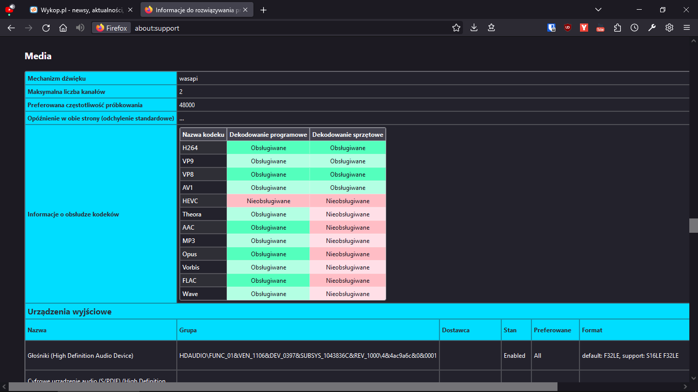The height and width of the screenshot is (392, 698).
Task: Go to the Home page icon
Action: point(63,28)
